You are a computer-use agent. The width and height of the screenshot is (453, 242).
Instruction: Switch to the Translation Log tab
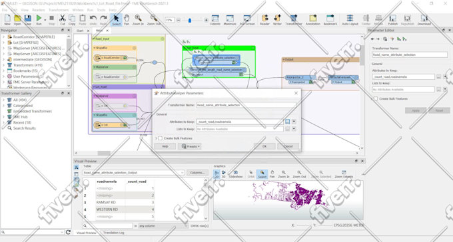click(x=113, y=233)
